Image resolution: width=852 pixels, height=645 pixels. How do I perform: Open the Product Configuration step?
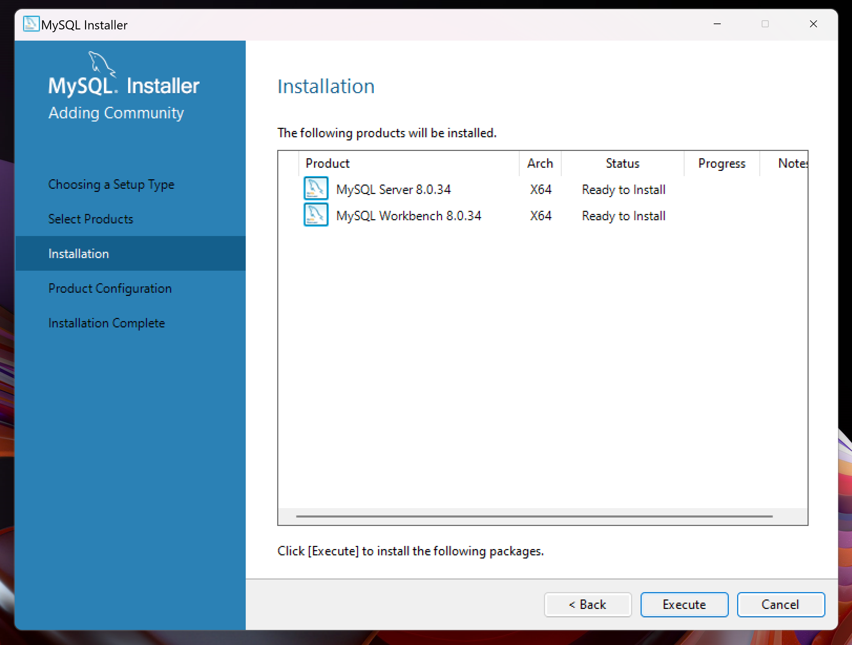pyautogui.click(x=110, y=288)
